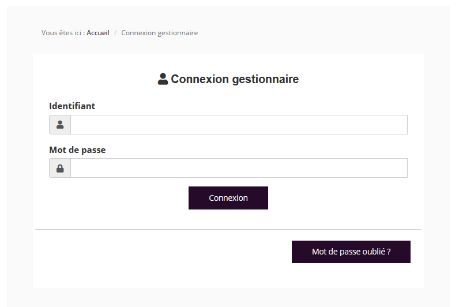This screenshot has height=307, width=459.
Task: Click the grey page background below login panel
Action: (228, 297)
